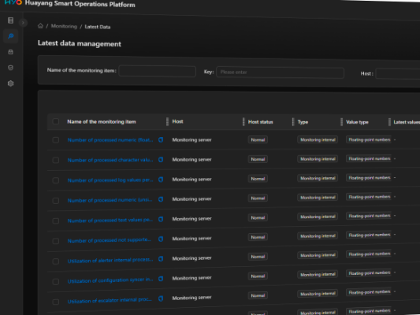
Task: Click Normal status in escalator internal row
Action: (258, 295)
